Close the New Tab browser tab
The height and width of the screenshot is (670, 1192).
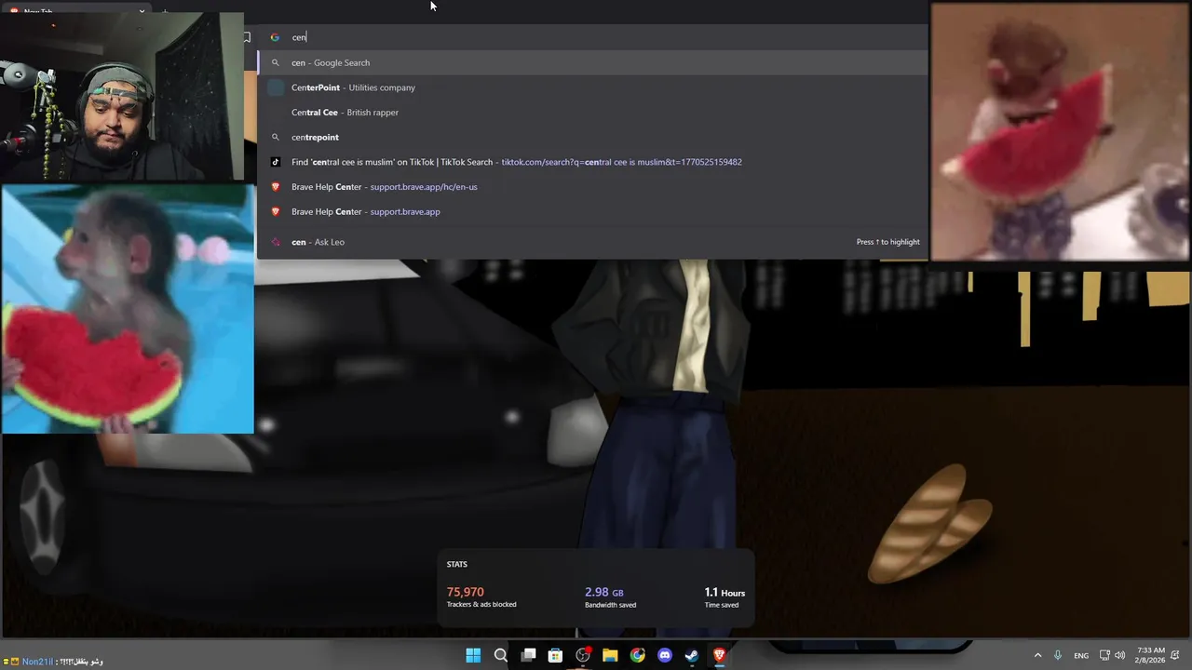[x=142, y=11]
